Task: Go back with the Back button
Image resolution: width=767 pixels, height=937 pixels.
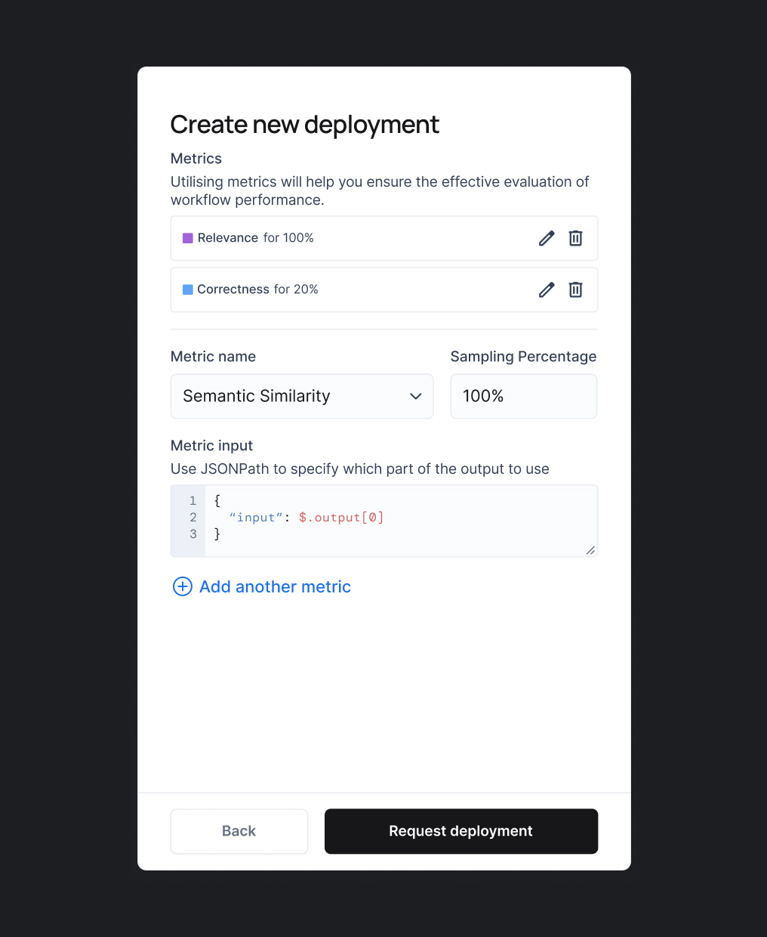Action: pyautogui.click(x=239, y=831)
